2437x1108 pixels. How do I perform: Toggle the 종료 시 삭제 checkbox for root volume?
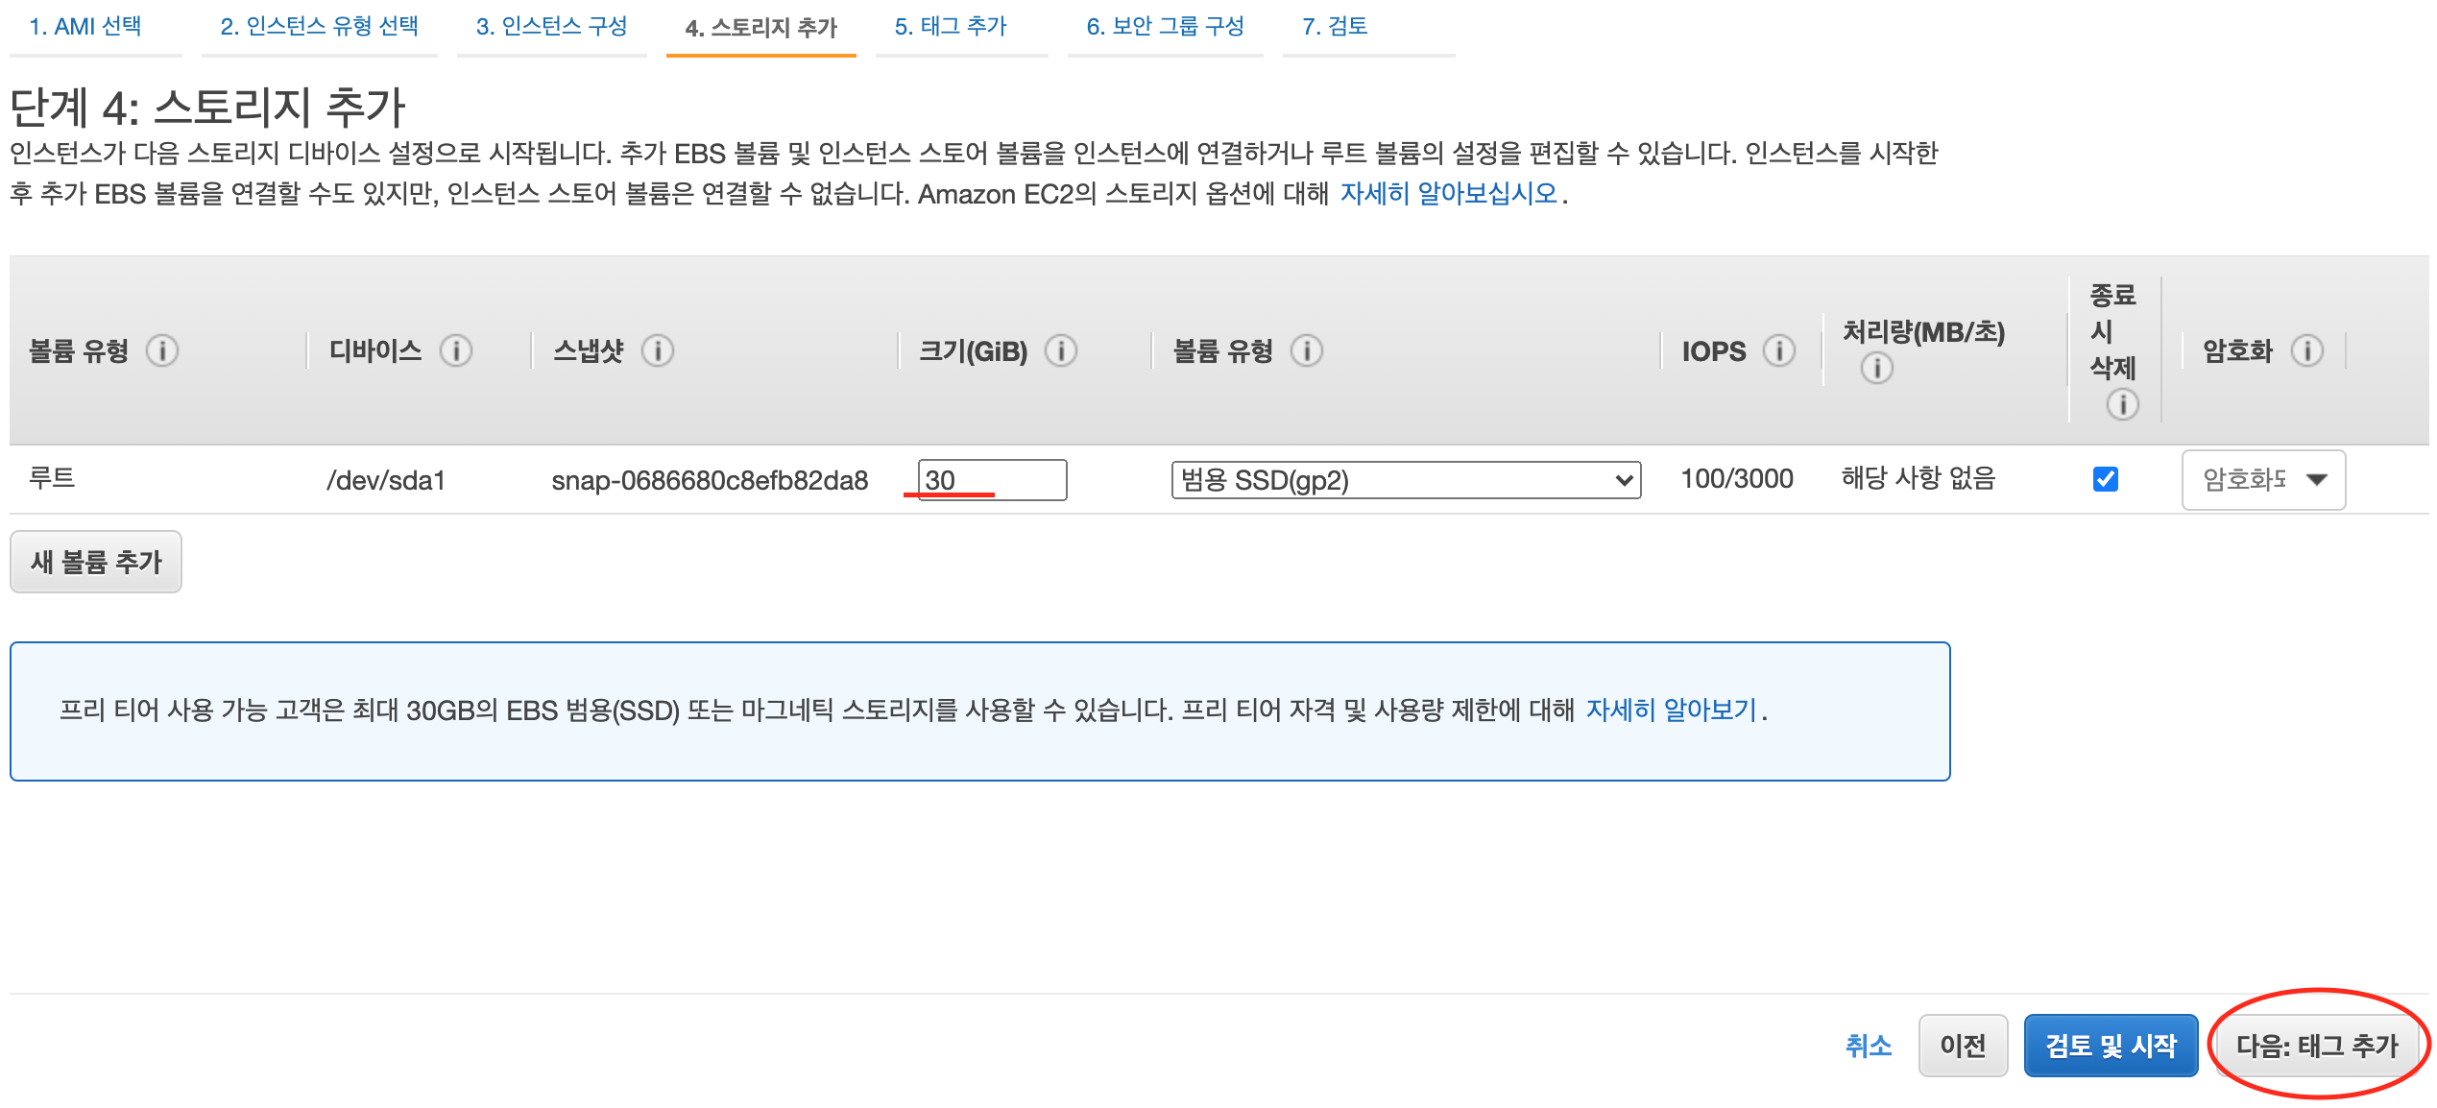pos(2106,478)
